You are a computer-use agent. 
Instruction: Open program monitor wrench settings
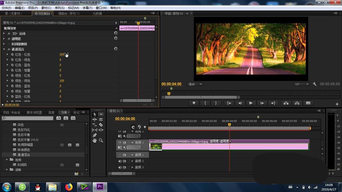tap(315, 84)
